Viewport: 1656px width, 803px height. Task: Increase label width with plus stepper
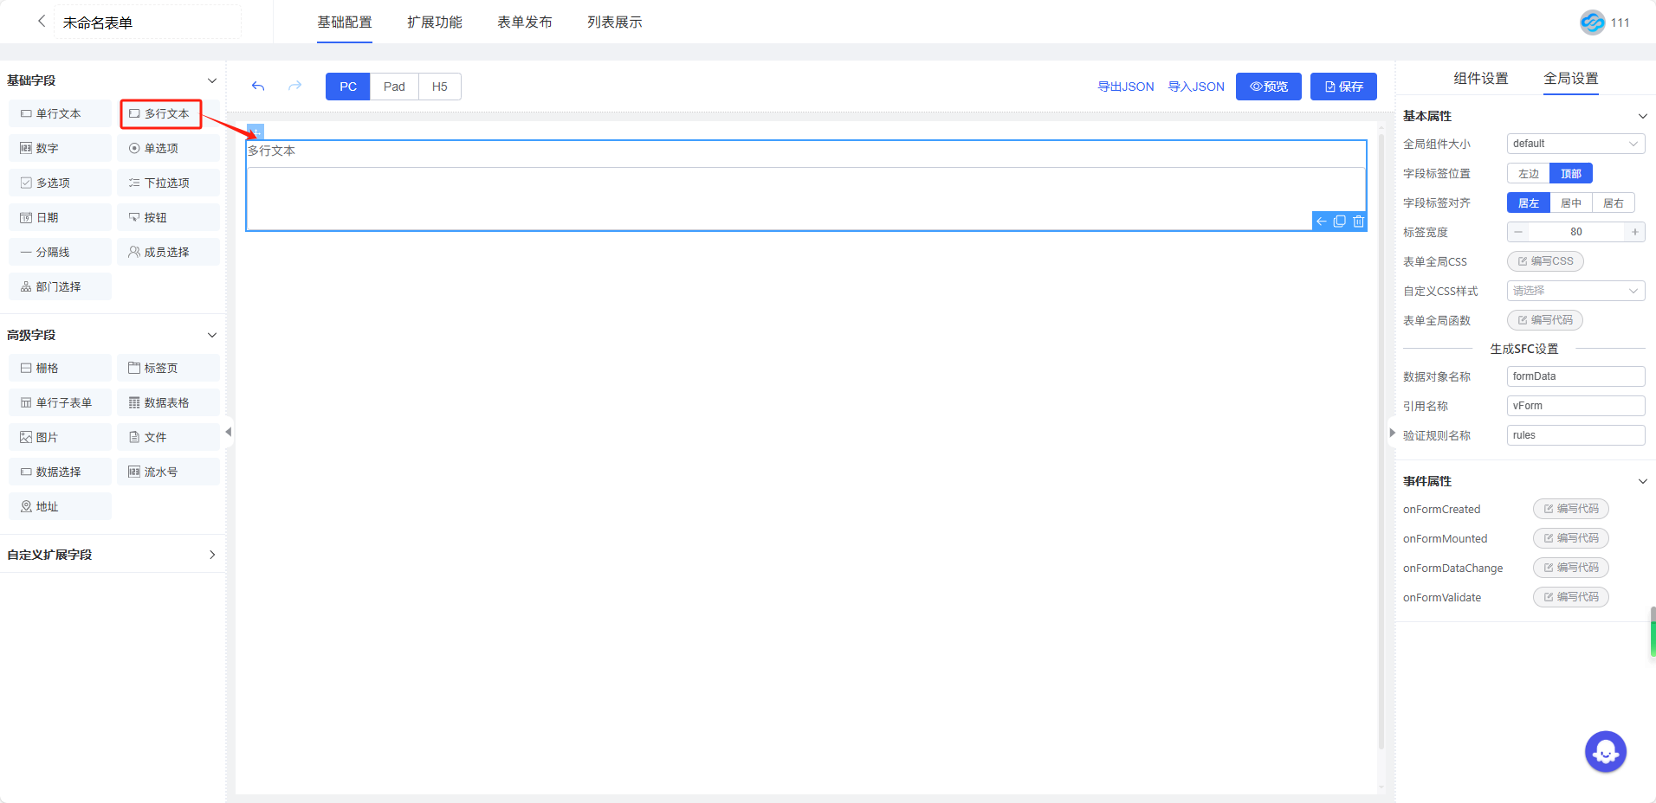pos(1634,232)
